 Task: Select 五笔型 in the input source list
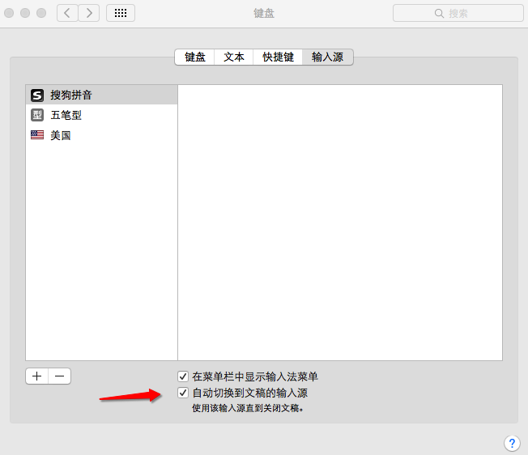(102, 115)
